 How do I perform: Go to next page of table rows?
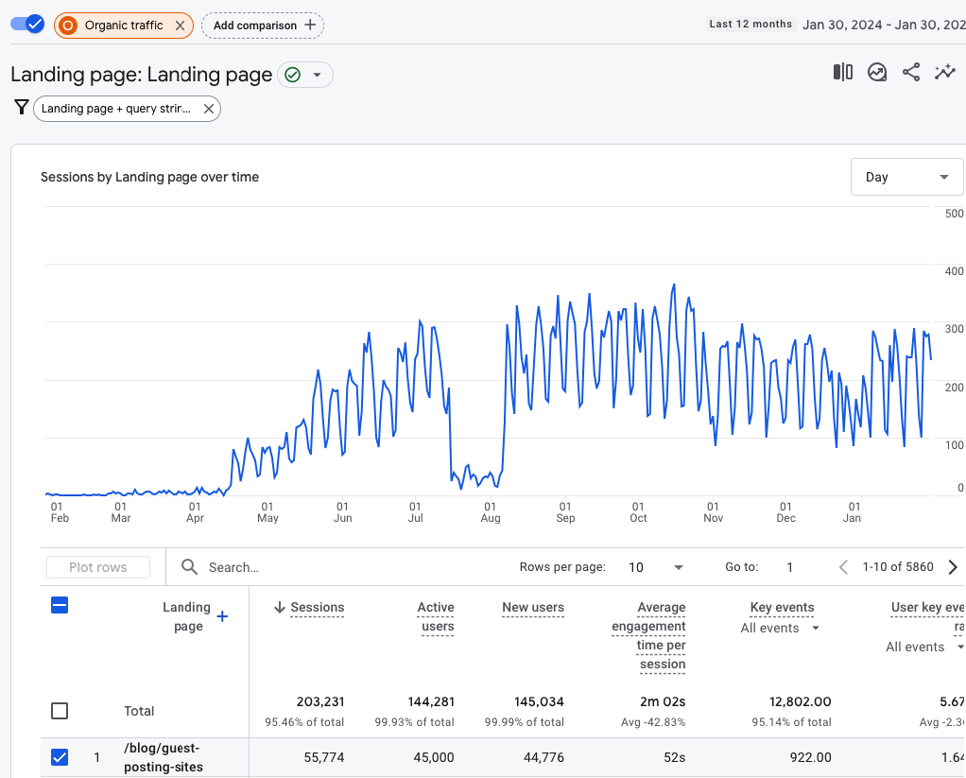tap(952, 567)
